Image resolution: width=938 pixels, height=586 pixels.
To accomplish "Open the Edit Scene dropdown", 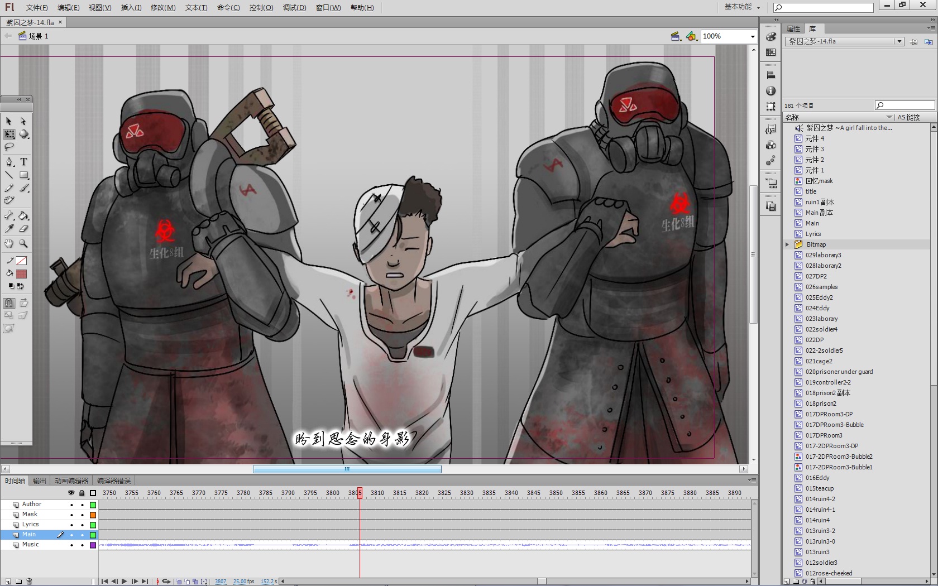I will (x=676, y=36).
